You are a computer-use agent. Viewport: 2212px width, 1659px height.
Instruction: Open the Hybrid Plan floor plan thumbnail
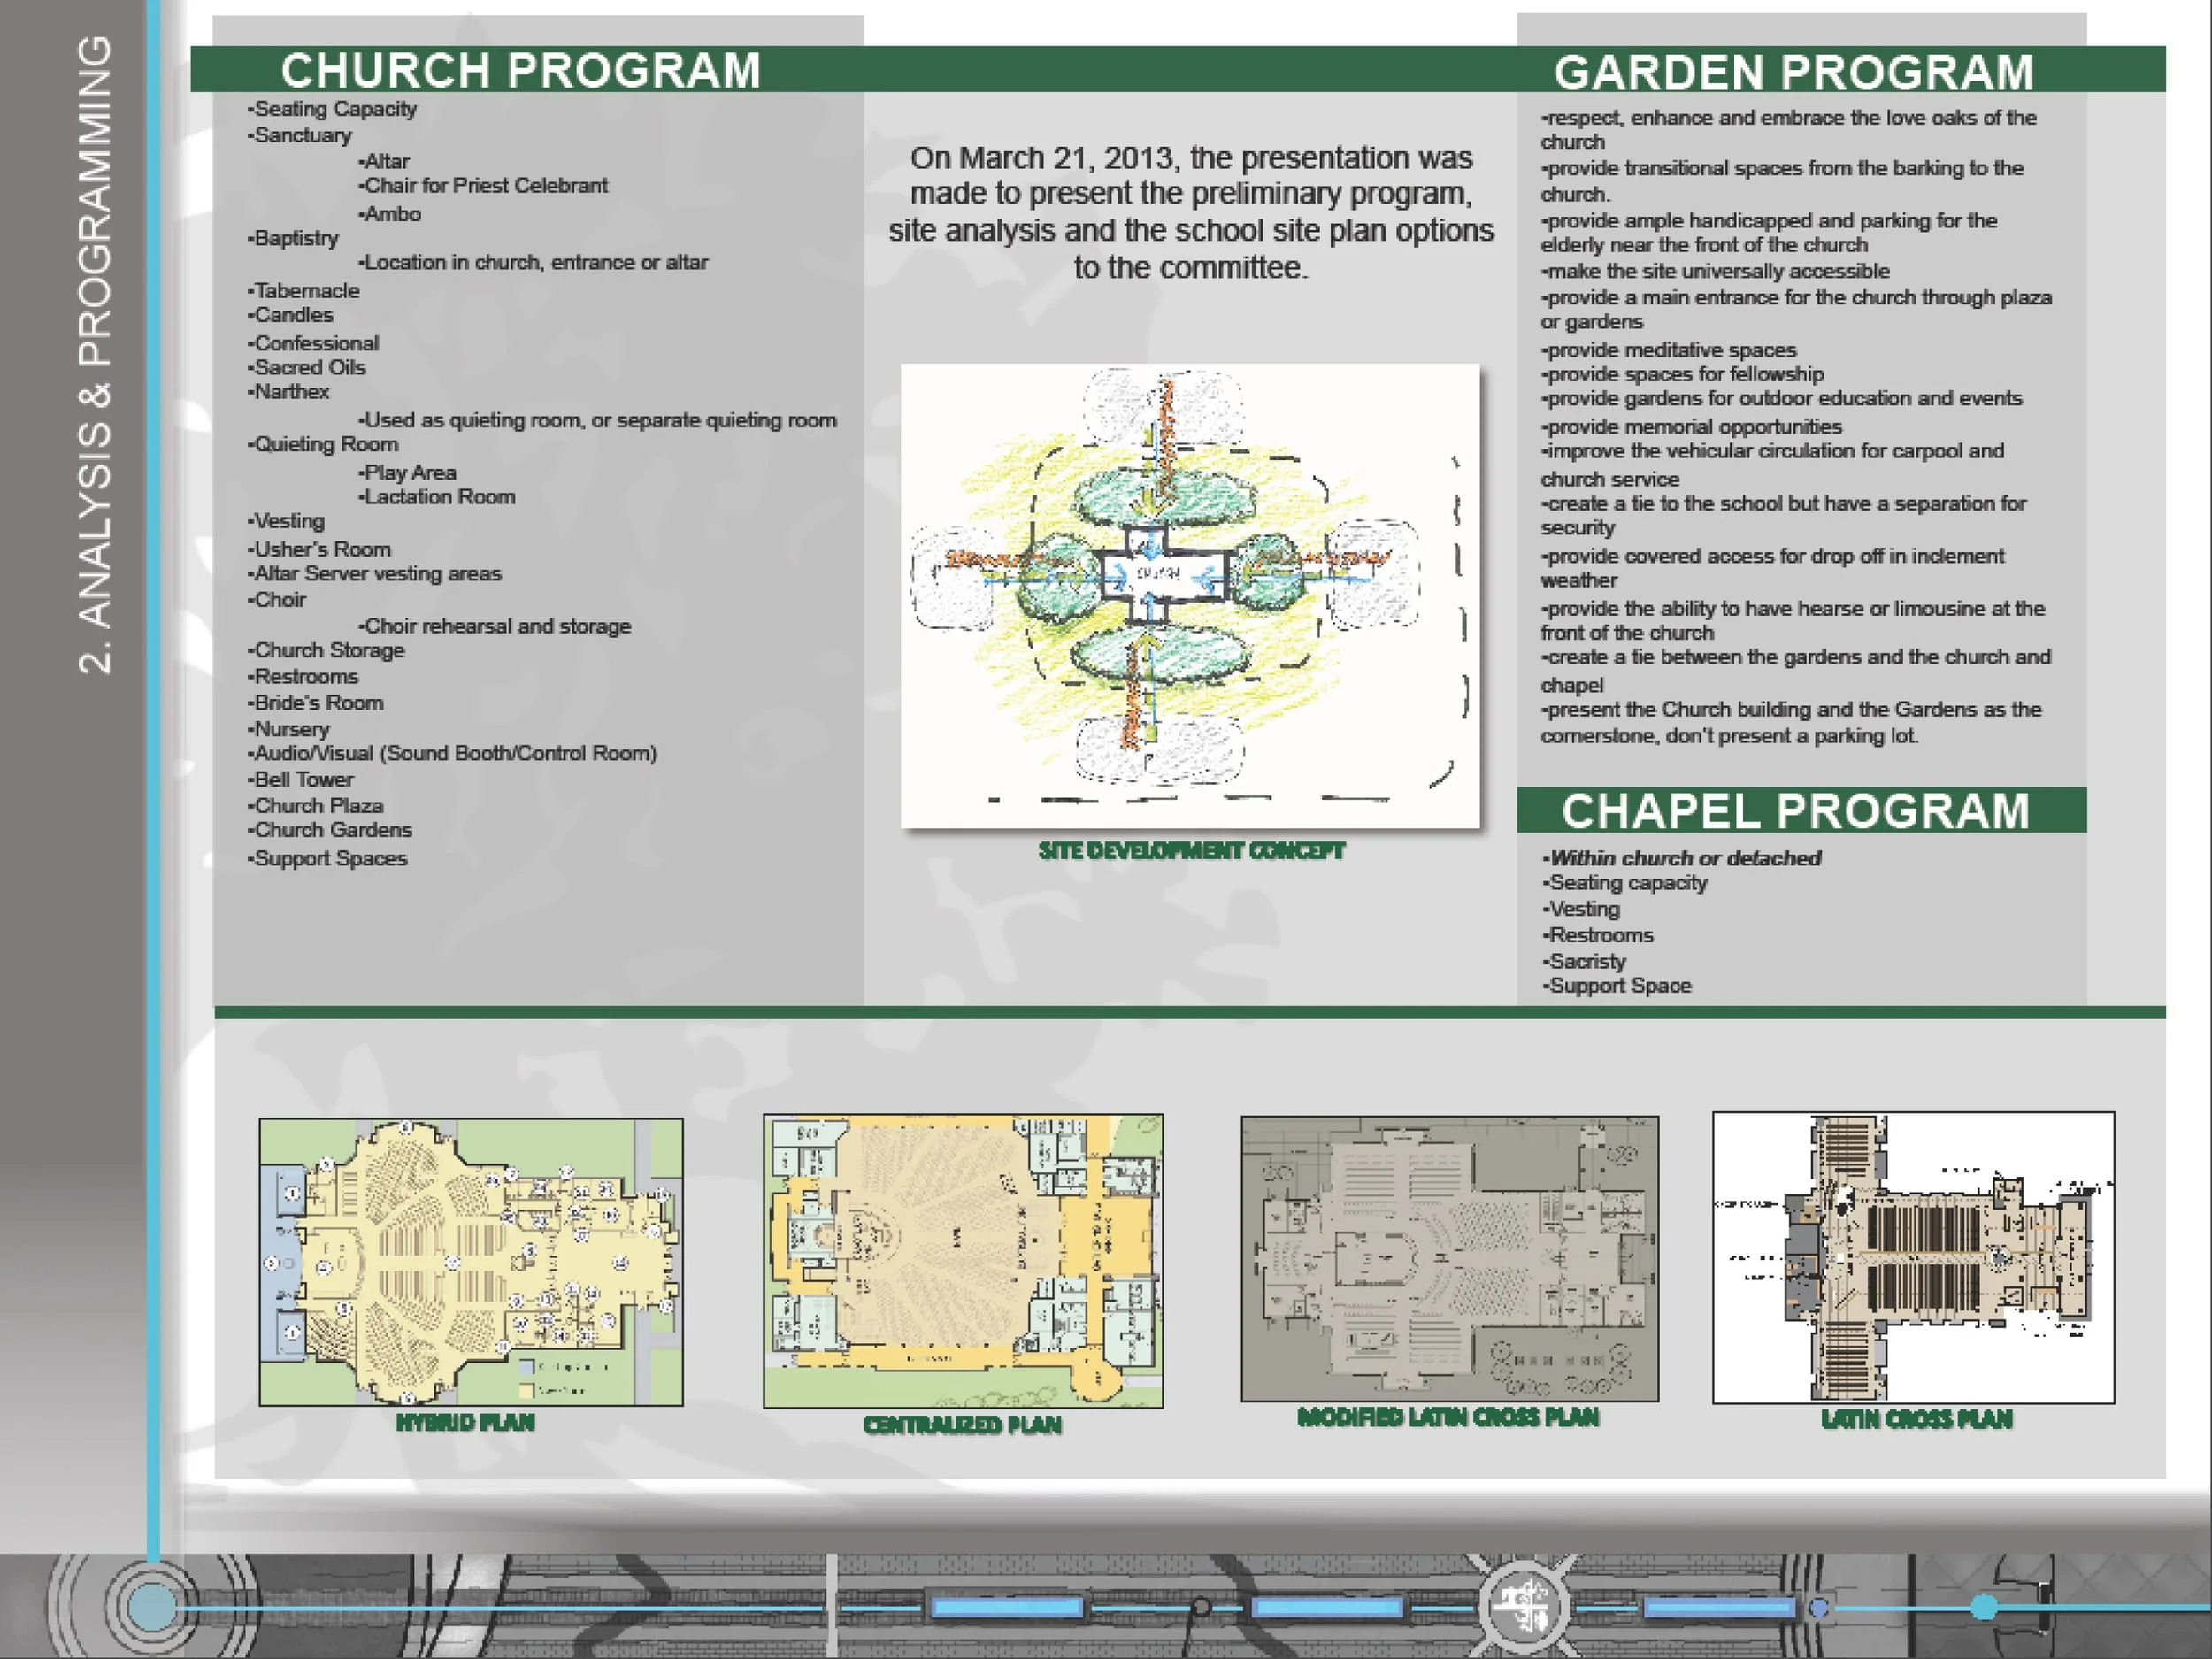click(471, 1262)
